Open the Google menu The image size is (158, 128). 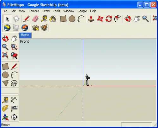pos(82,11)
